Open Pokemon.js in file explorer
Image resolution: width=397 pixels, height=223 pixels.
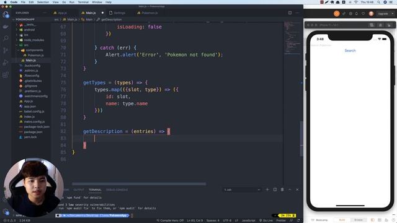(35, 55)
